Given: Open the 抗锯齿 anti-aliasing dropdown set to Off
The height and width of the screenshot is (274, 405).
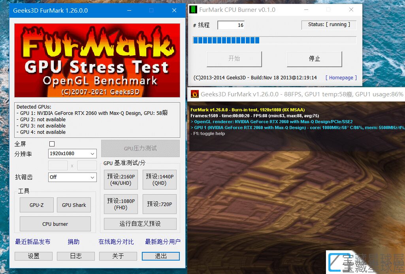Looking at the screenshot, I should tap(72, 177).
